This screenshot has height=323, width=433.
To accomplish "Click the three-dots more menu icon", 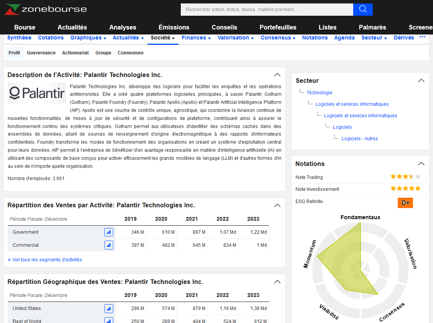I will click(422, 38).
